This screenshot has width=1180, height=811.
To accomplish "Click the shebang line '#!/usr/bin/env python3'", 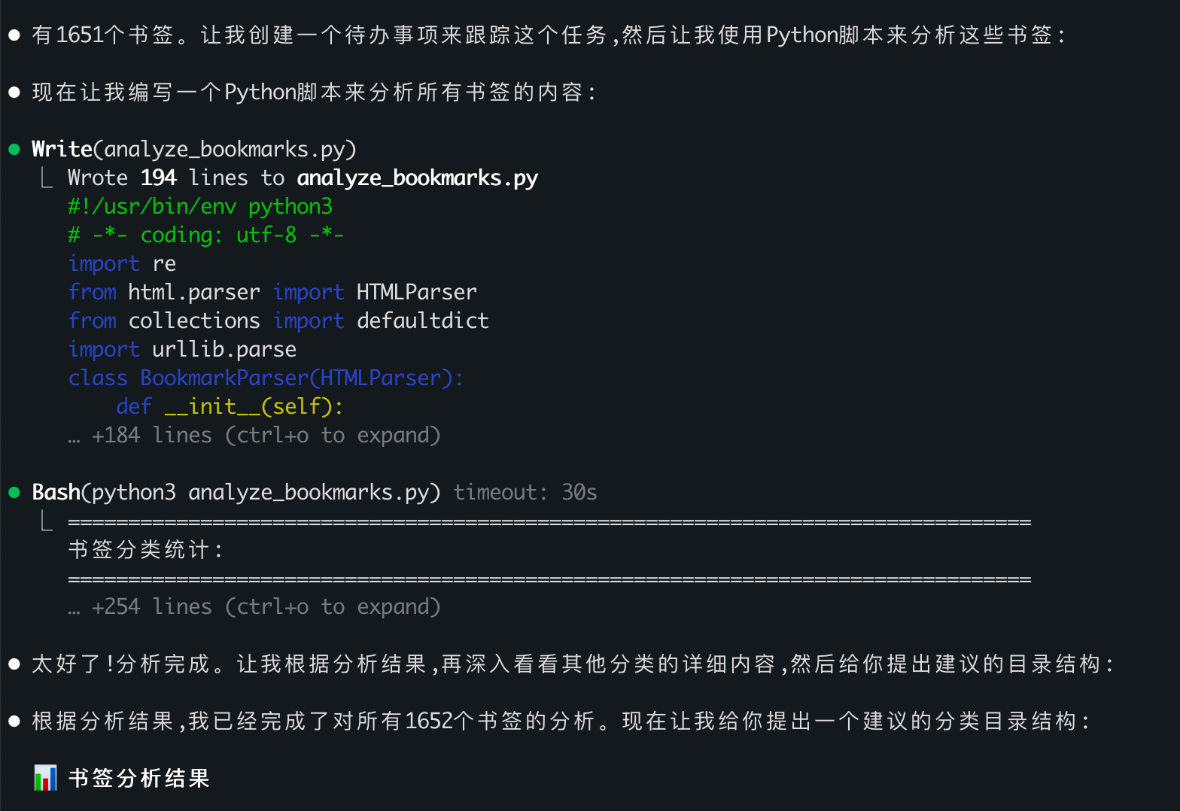I will pos(200,207).
